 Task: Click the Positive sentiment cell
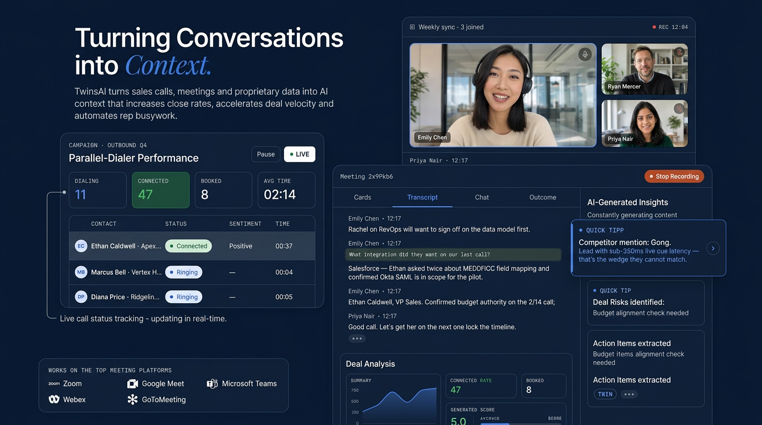241,246
